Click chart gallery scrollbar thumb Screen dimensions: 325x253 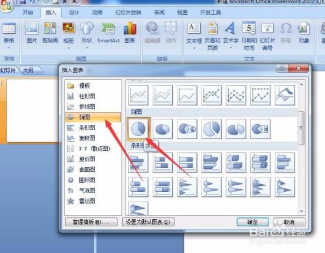301,128
